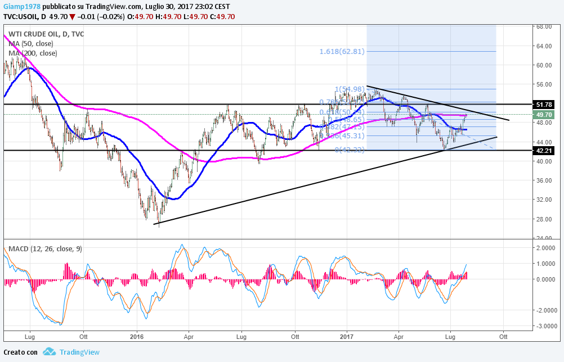Select the TVC:USOIL symbol label
The height and width of the screenshot is (362, 564).
tap(24, 17)
